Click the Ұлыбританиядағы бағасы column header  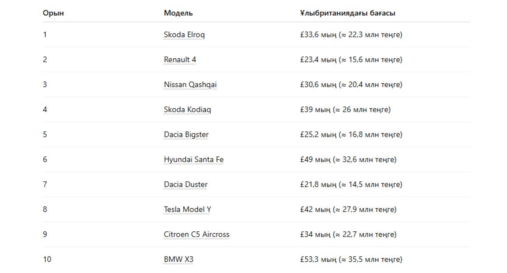[347, 13]
